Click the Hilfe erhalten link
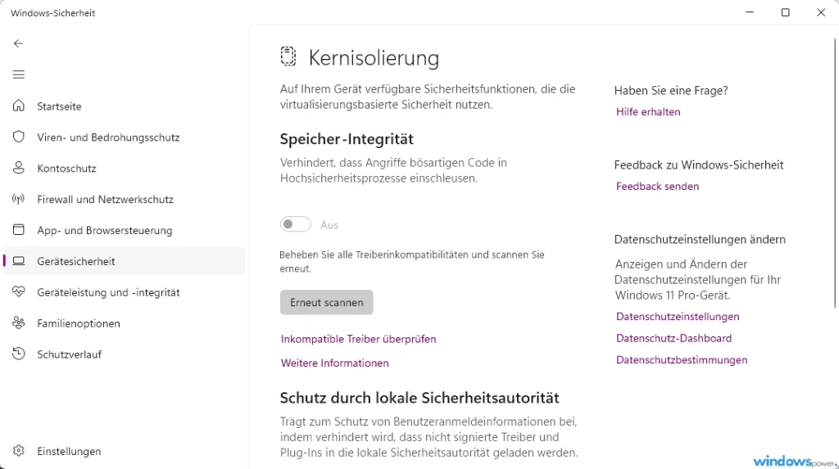Viewport: 839px width, 469px height. tap(648, 112)
